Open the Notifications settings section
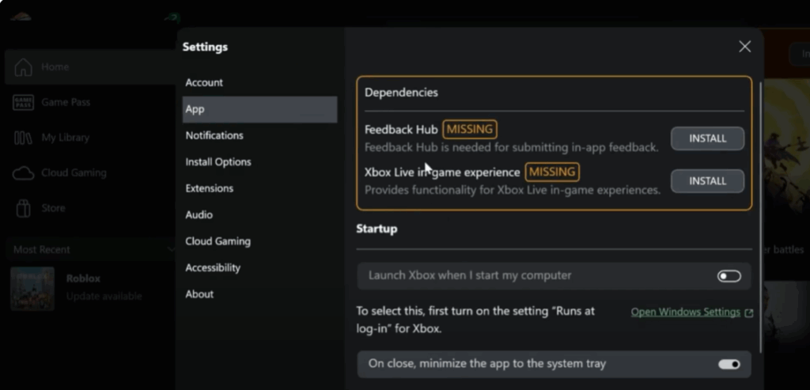The width and height of the screenshot is (810, 390). (x=259, y=135)
